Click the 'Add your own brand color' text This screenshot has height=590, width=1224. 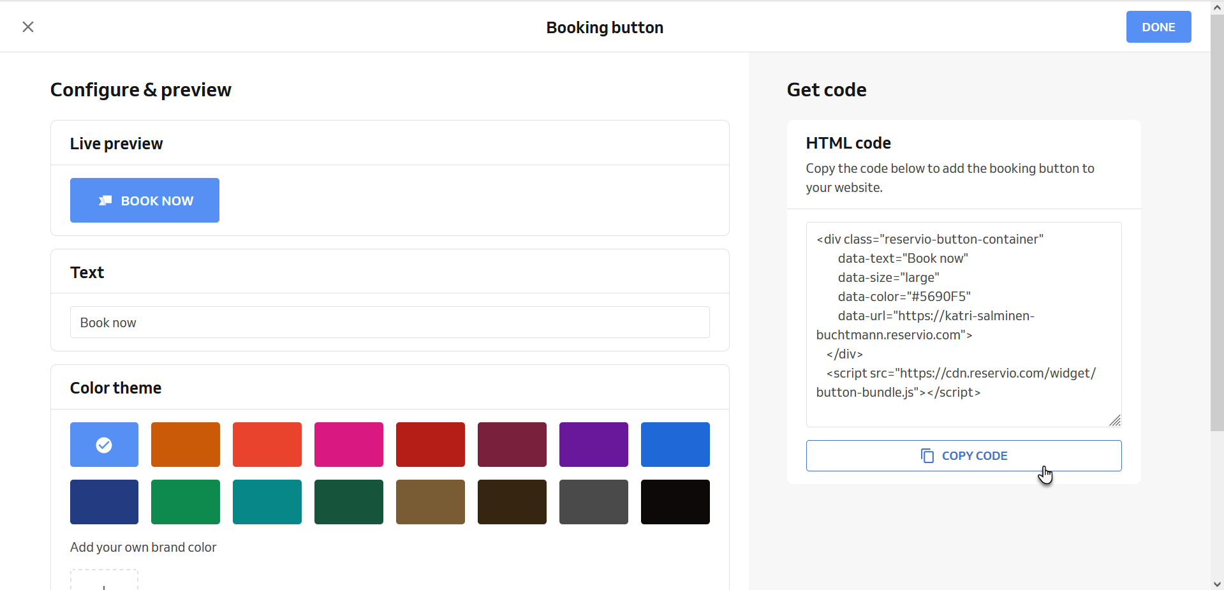click(x=143, y=547)
